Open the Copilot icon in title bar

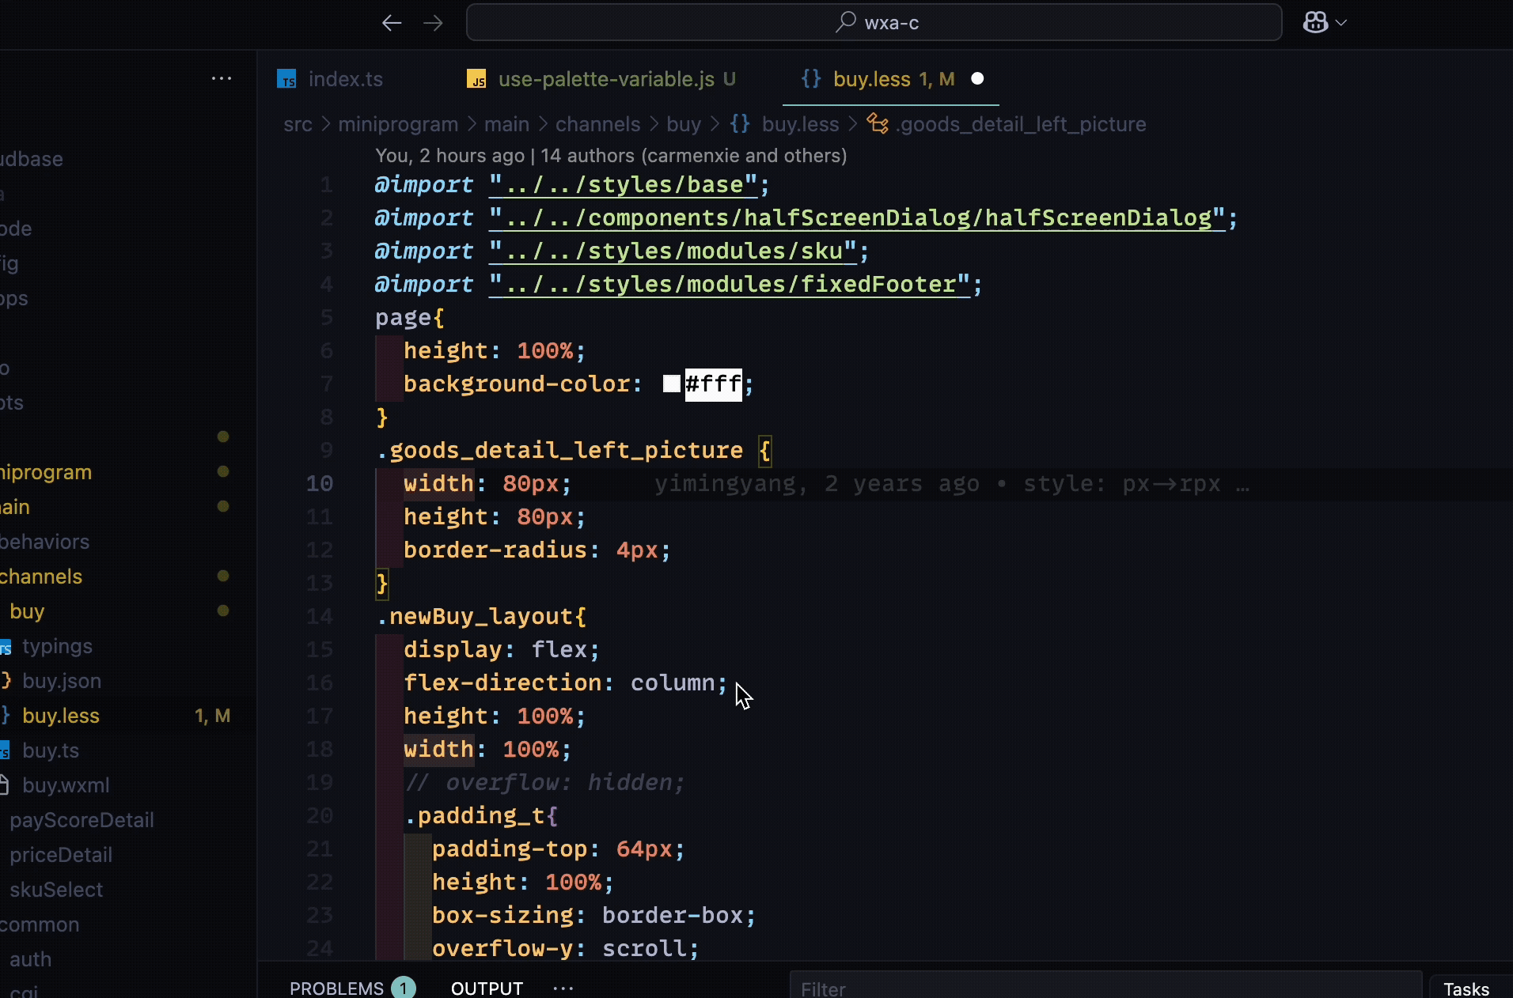[x=1315, y=23]
